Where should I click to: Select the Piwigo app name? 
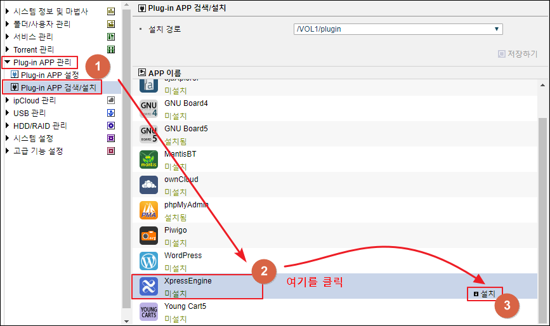pyautogui.click(x=175, y=230)
